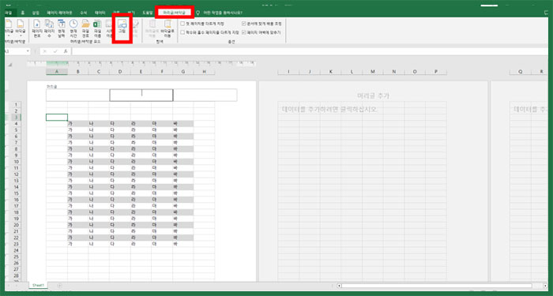Add a new sheet with plus button
Viewport: 553px width, 296px height.
point(59,285)
